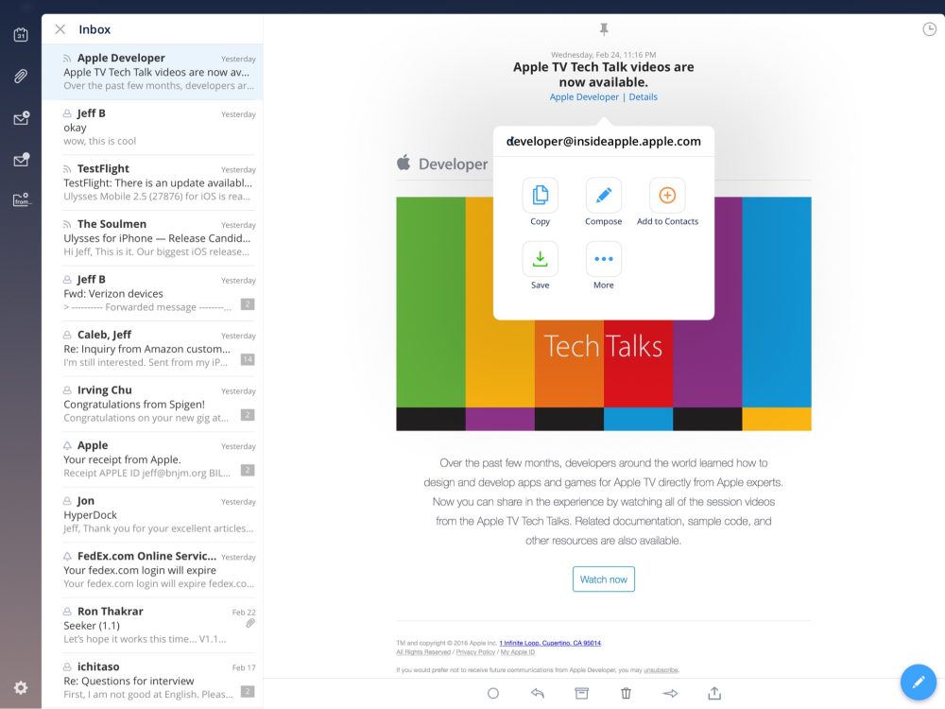
Task: Toggle the pin at the top of the email
Action: coord(603,28)
